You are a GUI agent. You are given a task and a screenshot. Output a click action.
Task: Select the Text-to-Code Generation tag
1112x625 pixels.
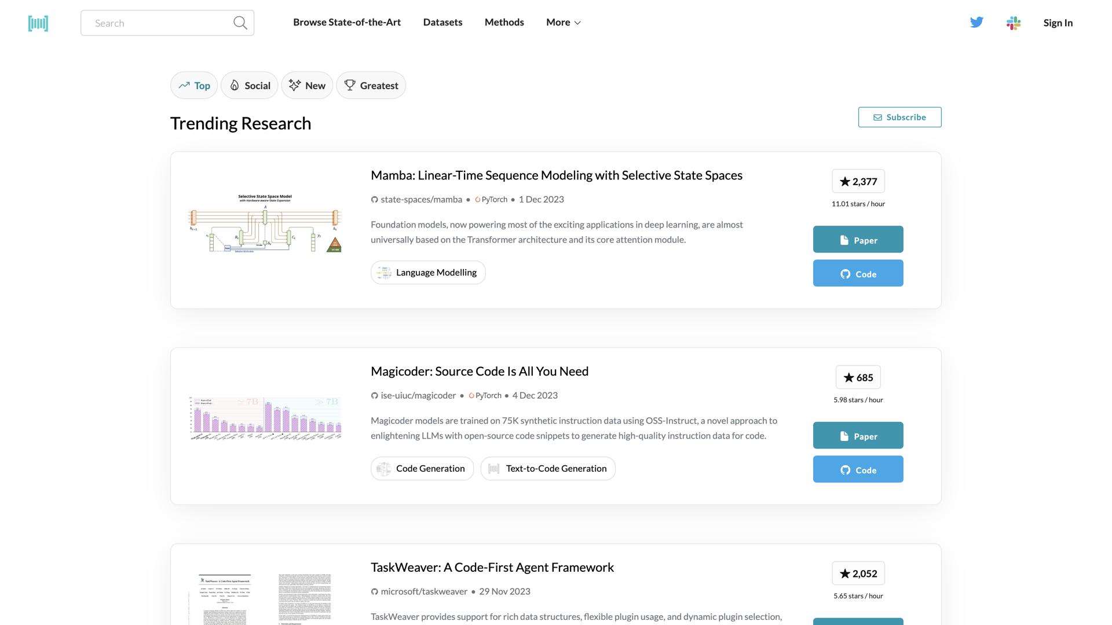[x=547, y=469]
